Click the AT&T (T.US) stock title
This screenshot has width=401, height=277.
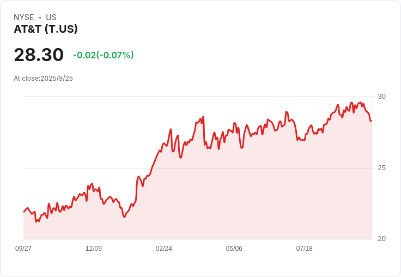coord(46,29)
